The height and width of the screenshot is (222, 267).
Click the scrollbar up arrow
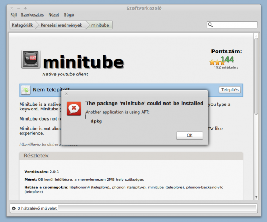256,36
